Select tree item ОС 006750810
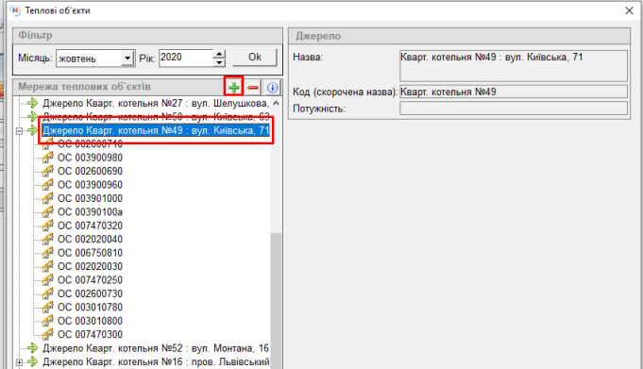This screenshot has height=369, width=643. tap(90, 253)
